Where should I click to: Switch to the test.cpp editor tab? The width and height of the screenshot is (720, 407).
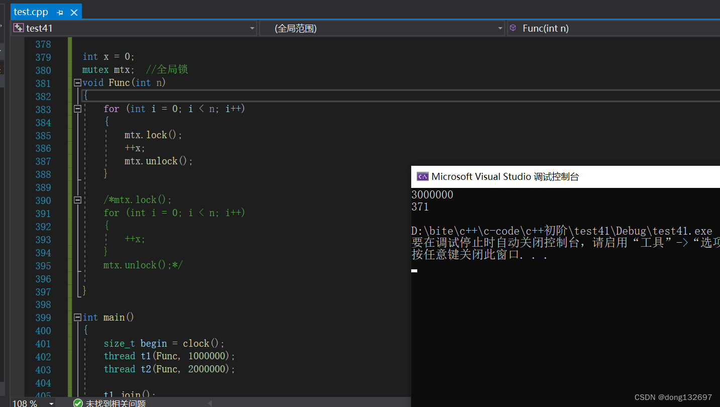pyautogui.click(x=31, y=12)
